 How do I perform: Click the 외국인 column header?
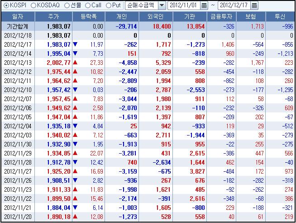tap(156, 17)
